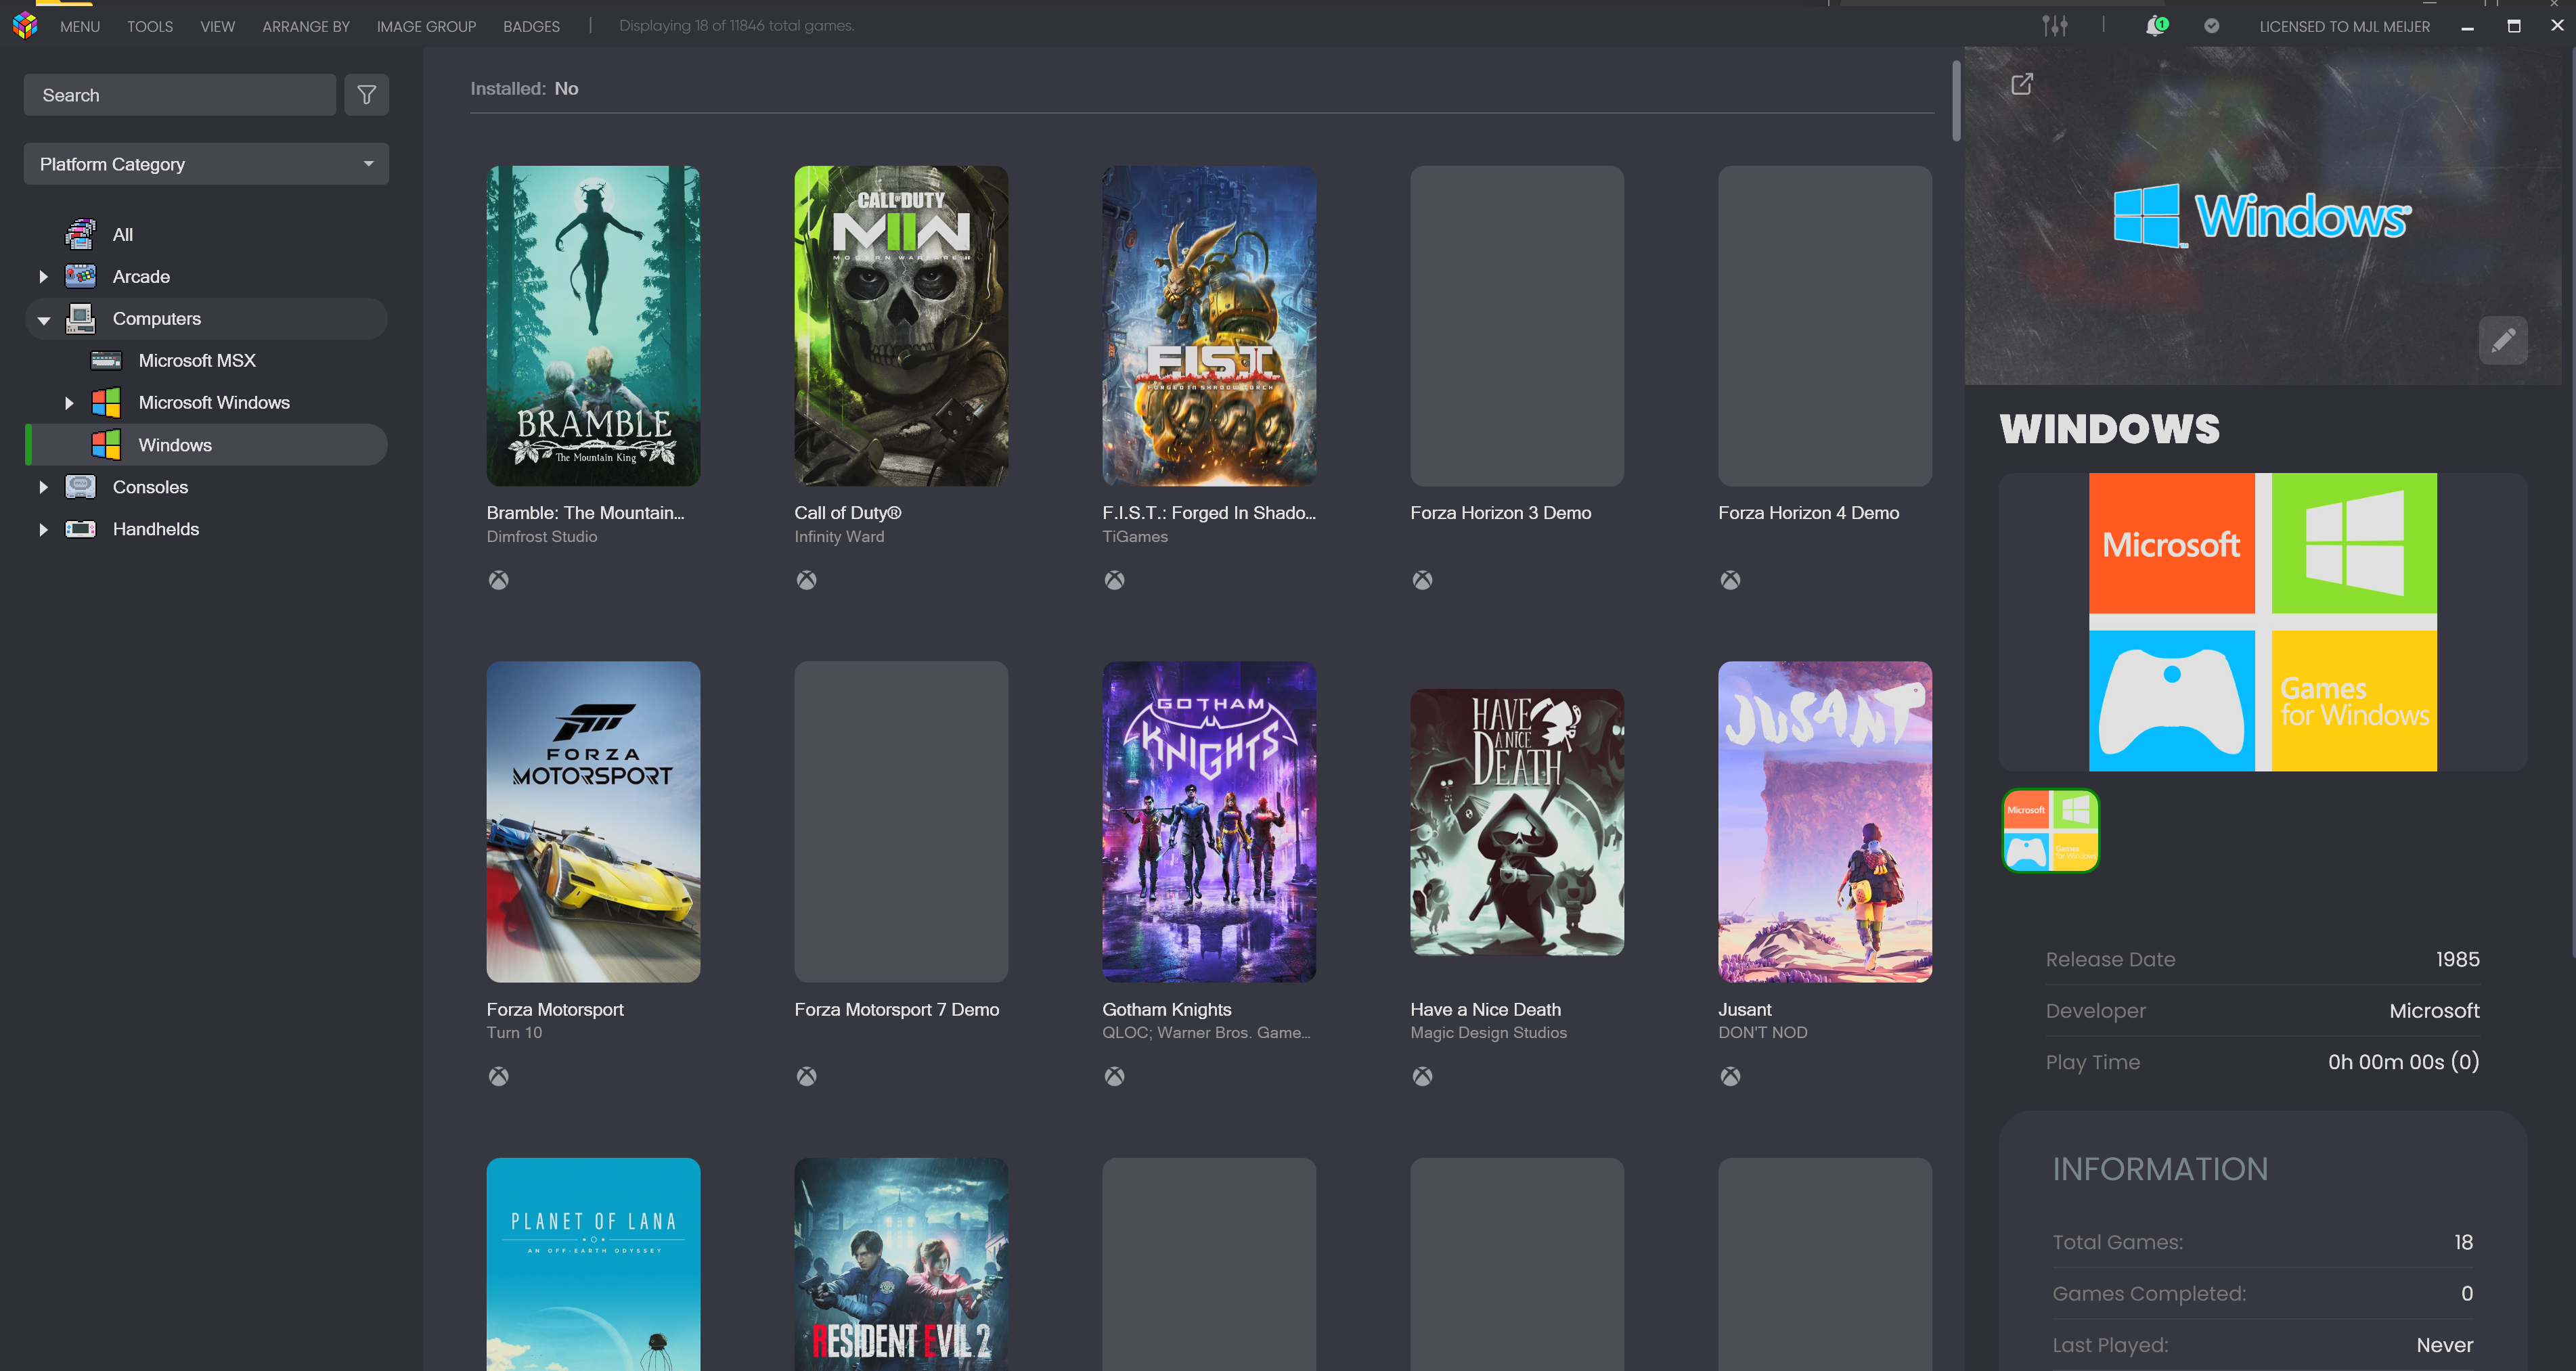2576x1371 pixels.
Task: Open the MENU menu
Action: [x=80, y=26]
